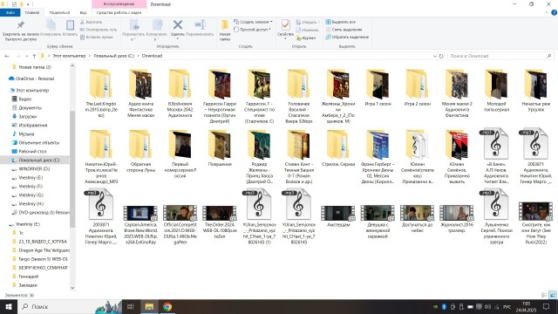Collapse the ribbon with the chevron
The width and height of the screenshot is (558, 314).
(547, 12)
